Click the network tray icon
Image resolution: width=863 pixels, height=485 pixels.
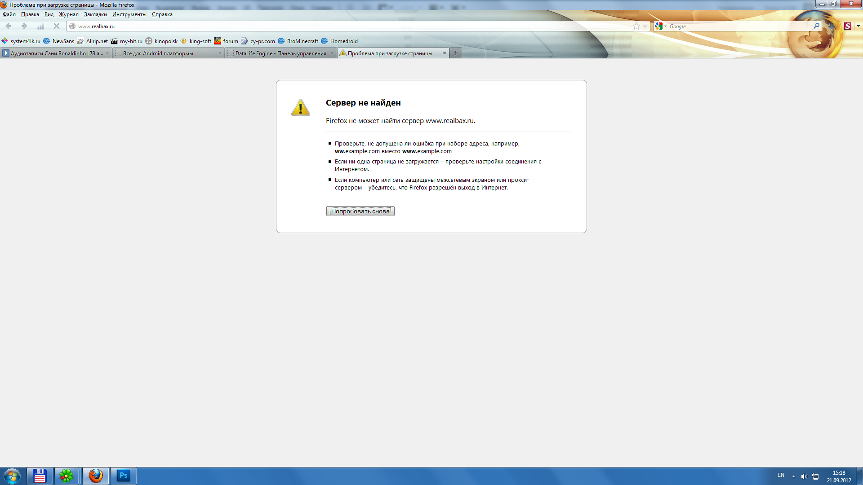pyautogui.click(x=815, y=476)
